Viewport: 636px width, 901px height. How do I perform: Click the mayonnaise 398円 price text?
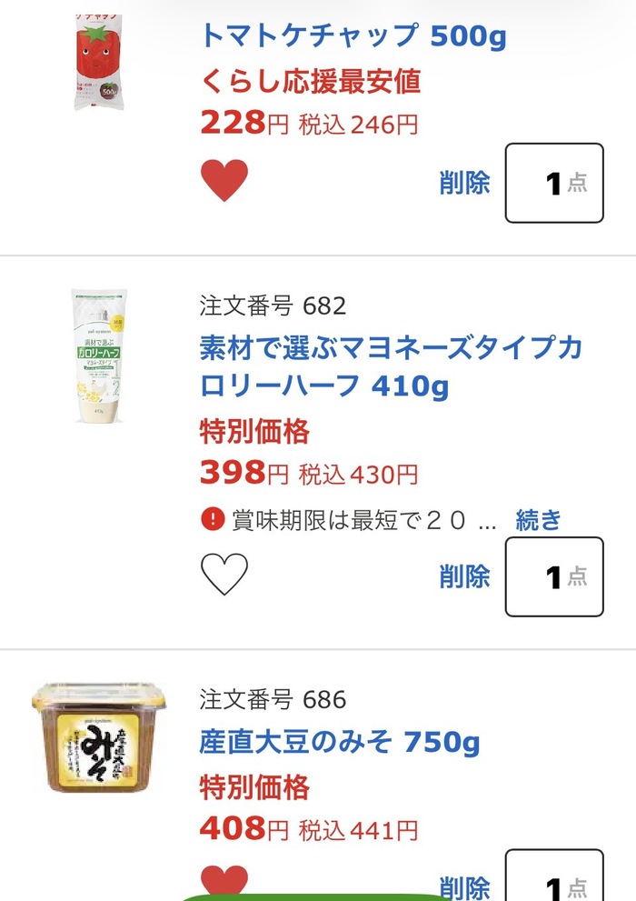[x=244, y=473]
